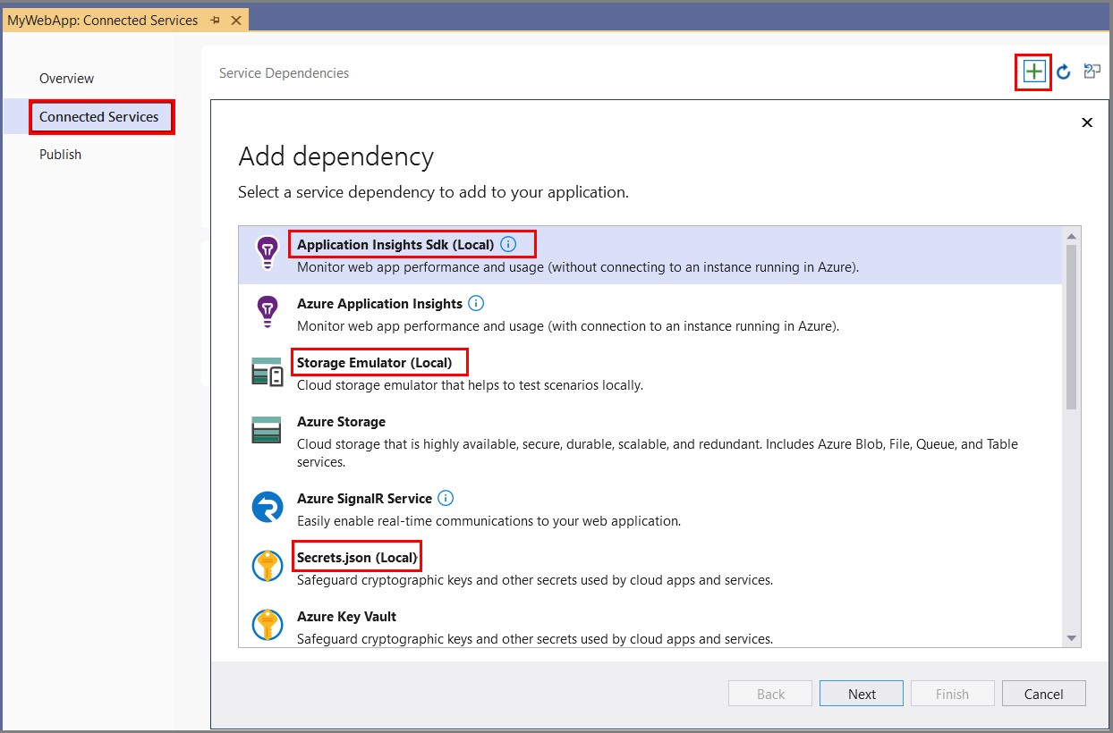Click the Service Dependencies heading

[x=285, y=73]
